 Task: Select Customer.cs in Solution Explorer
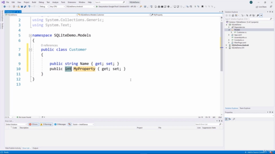(241, 33)
